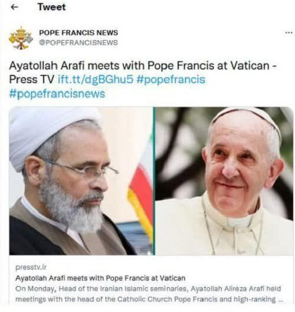Click the teal divider between photos

[x=154, y=181]
